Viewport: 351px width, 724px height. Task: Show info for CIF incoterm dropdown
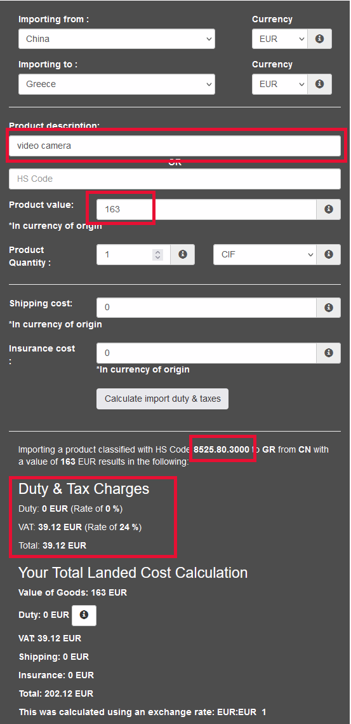pyautogui.click(x=328, y=254)
